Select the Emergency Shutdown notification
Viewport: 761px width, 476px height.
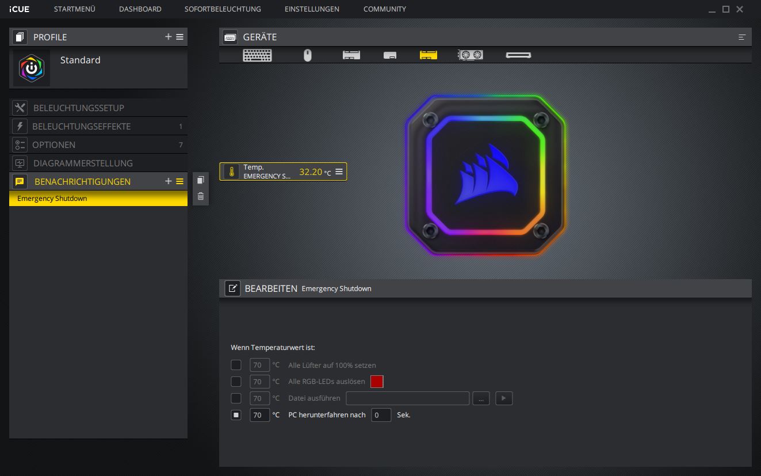[98, 199]
